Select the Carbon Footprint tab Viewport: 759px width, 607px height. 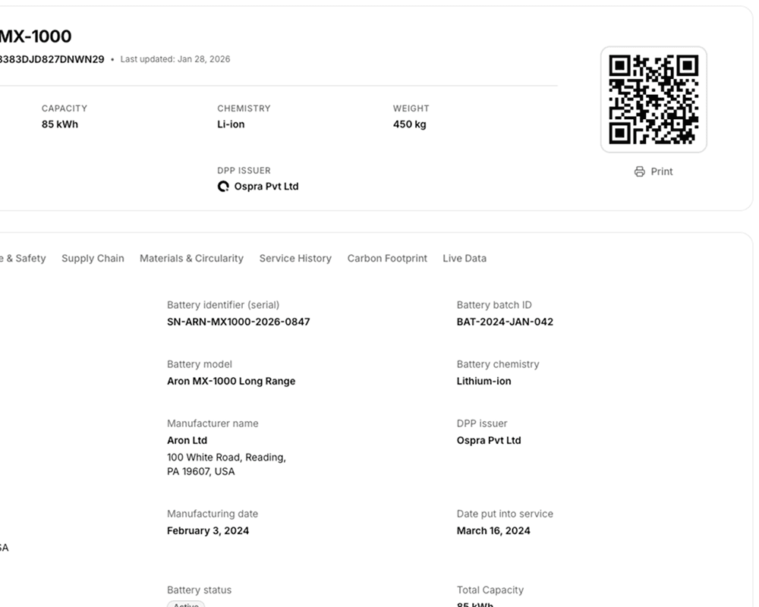click(387, 258)
